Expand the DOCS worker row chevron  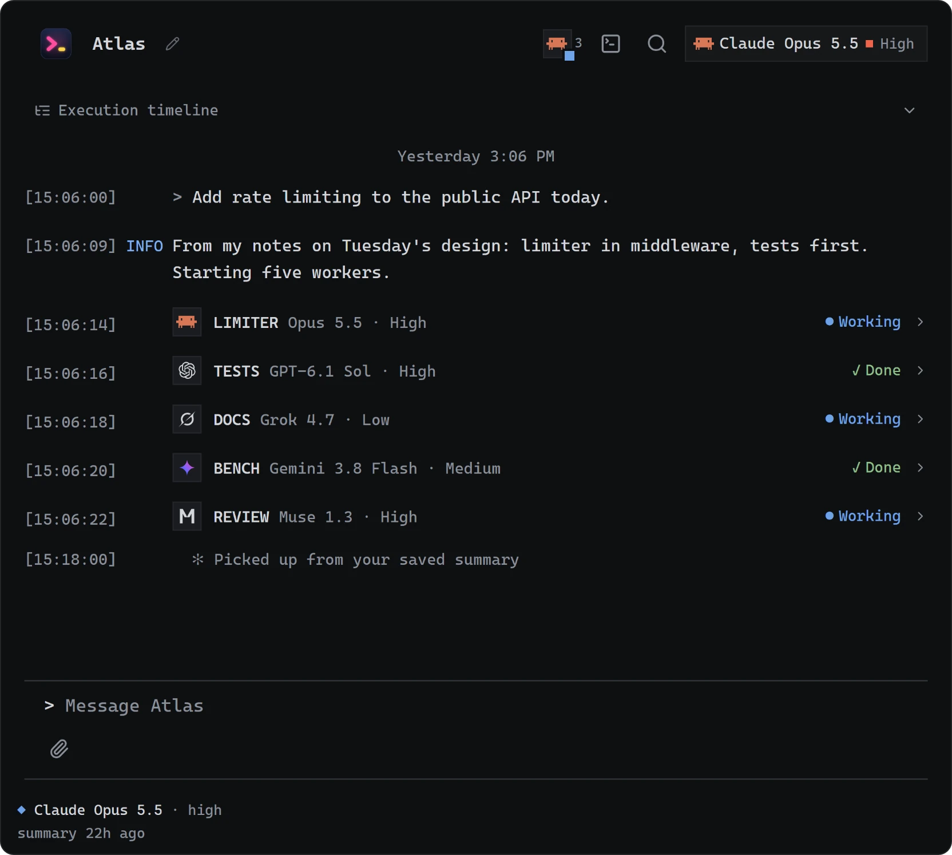(x=920, y=419)
